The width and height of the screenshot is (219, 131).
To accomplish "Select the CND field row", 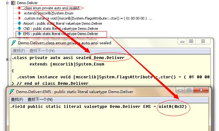I will pyautogui.click(x=61, y=29).
